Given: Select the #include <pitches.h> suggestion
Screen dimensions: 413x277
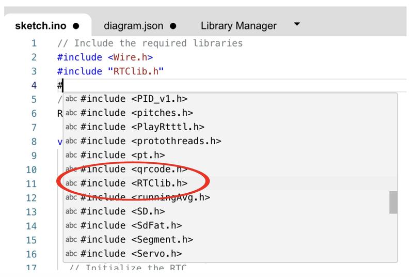Looking at the screenshot, I should coord(230,113).
